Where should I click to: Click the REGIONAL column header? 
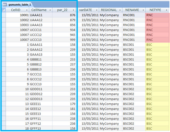[109, 10]
